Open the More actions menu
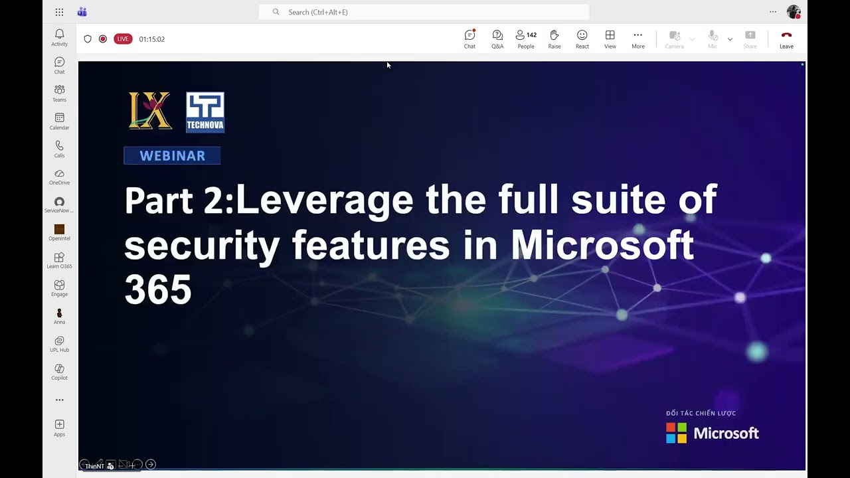The width and height of the screenshot is (850, 478). click(638, 39)
